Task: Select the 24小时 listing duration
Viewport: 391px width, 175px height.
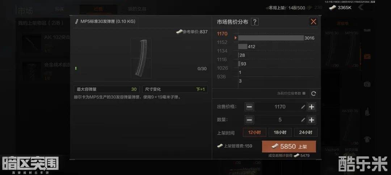Action: (306, 133)
